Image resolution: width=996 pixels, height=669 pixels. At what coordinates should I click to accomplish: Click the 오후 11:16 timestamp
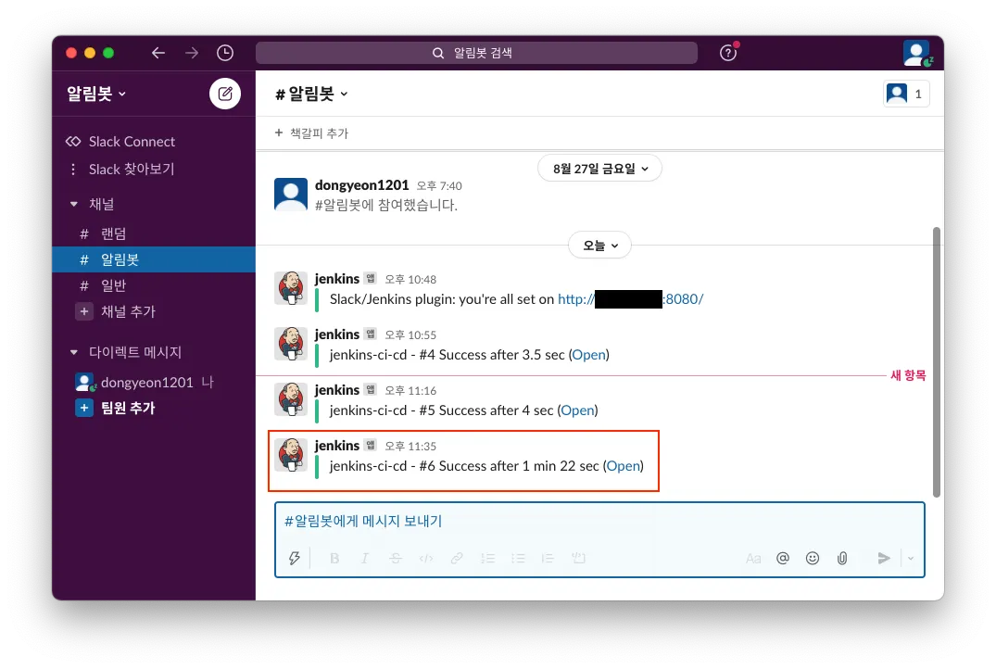410,390
